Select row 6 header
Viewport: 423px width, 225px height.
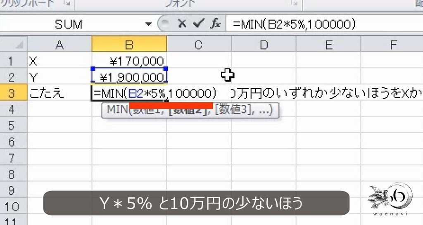(14, 142)
